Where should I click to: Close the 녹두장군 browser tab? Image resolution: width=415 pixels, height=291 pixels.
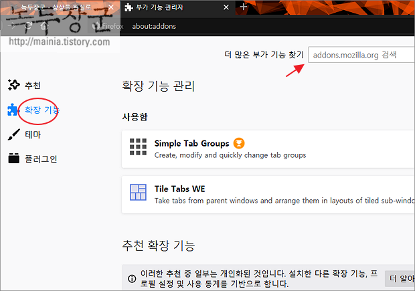point(111,7)
